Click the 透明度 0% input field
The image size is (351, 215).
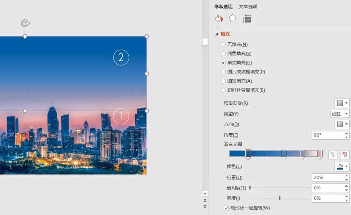328,188
